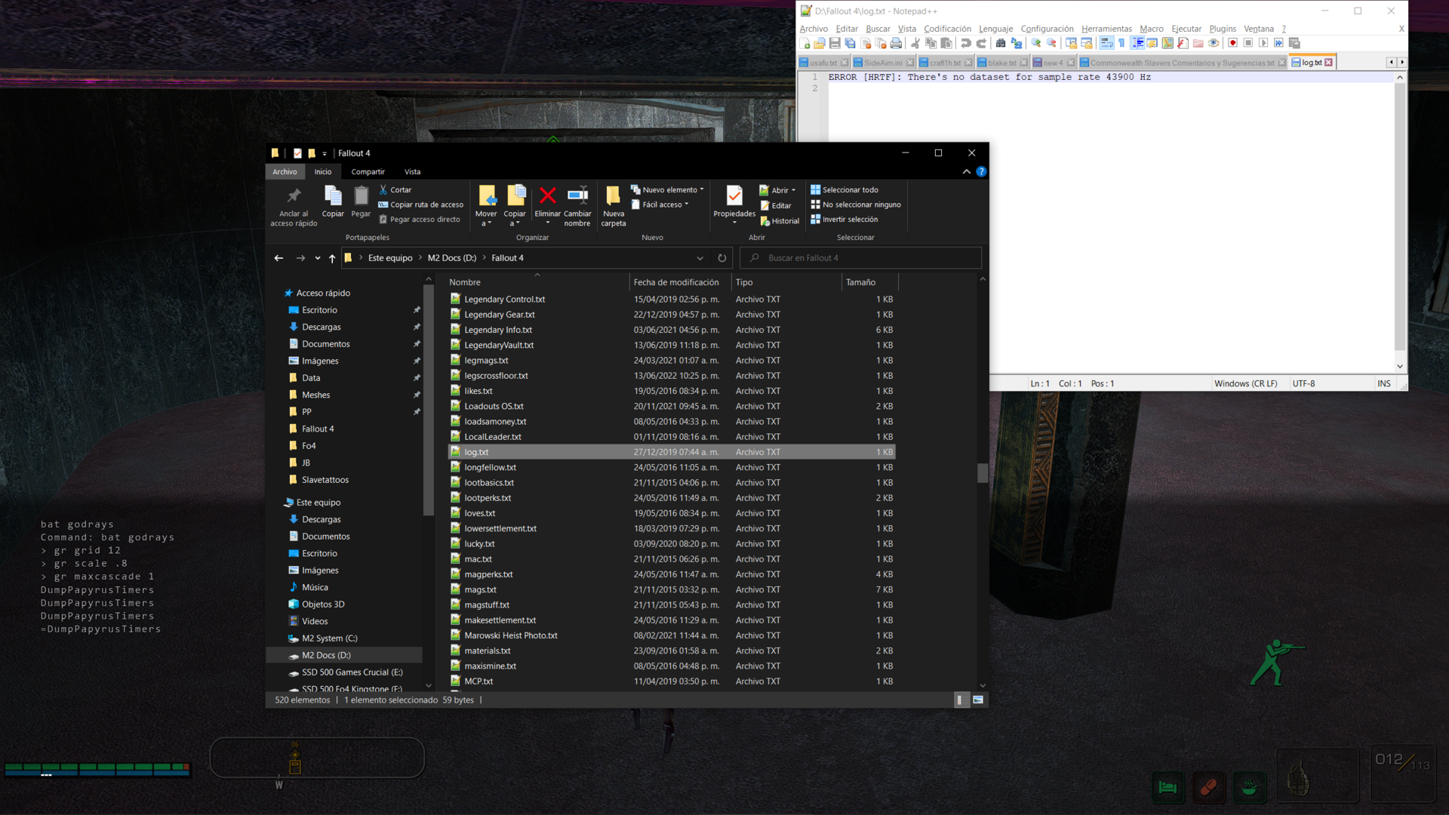The height and width of the screenshot is (815, 1449).
Task: Toggle synchronize horizontal scrolling in Notepad++
Action: 1087,43
